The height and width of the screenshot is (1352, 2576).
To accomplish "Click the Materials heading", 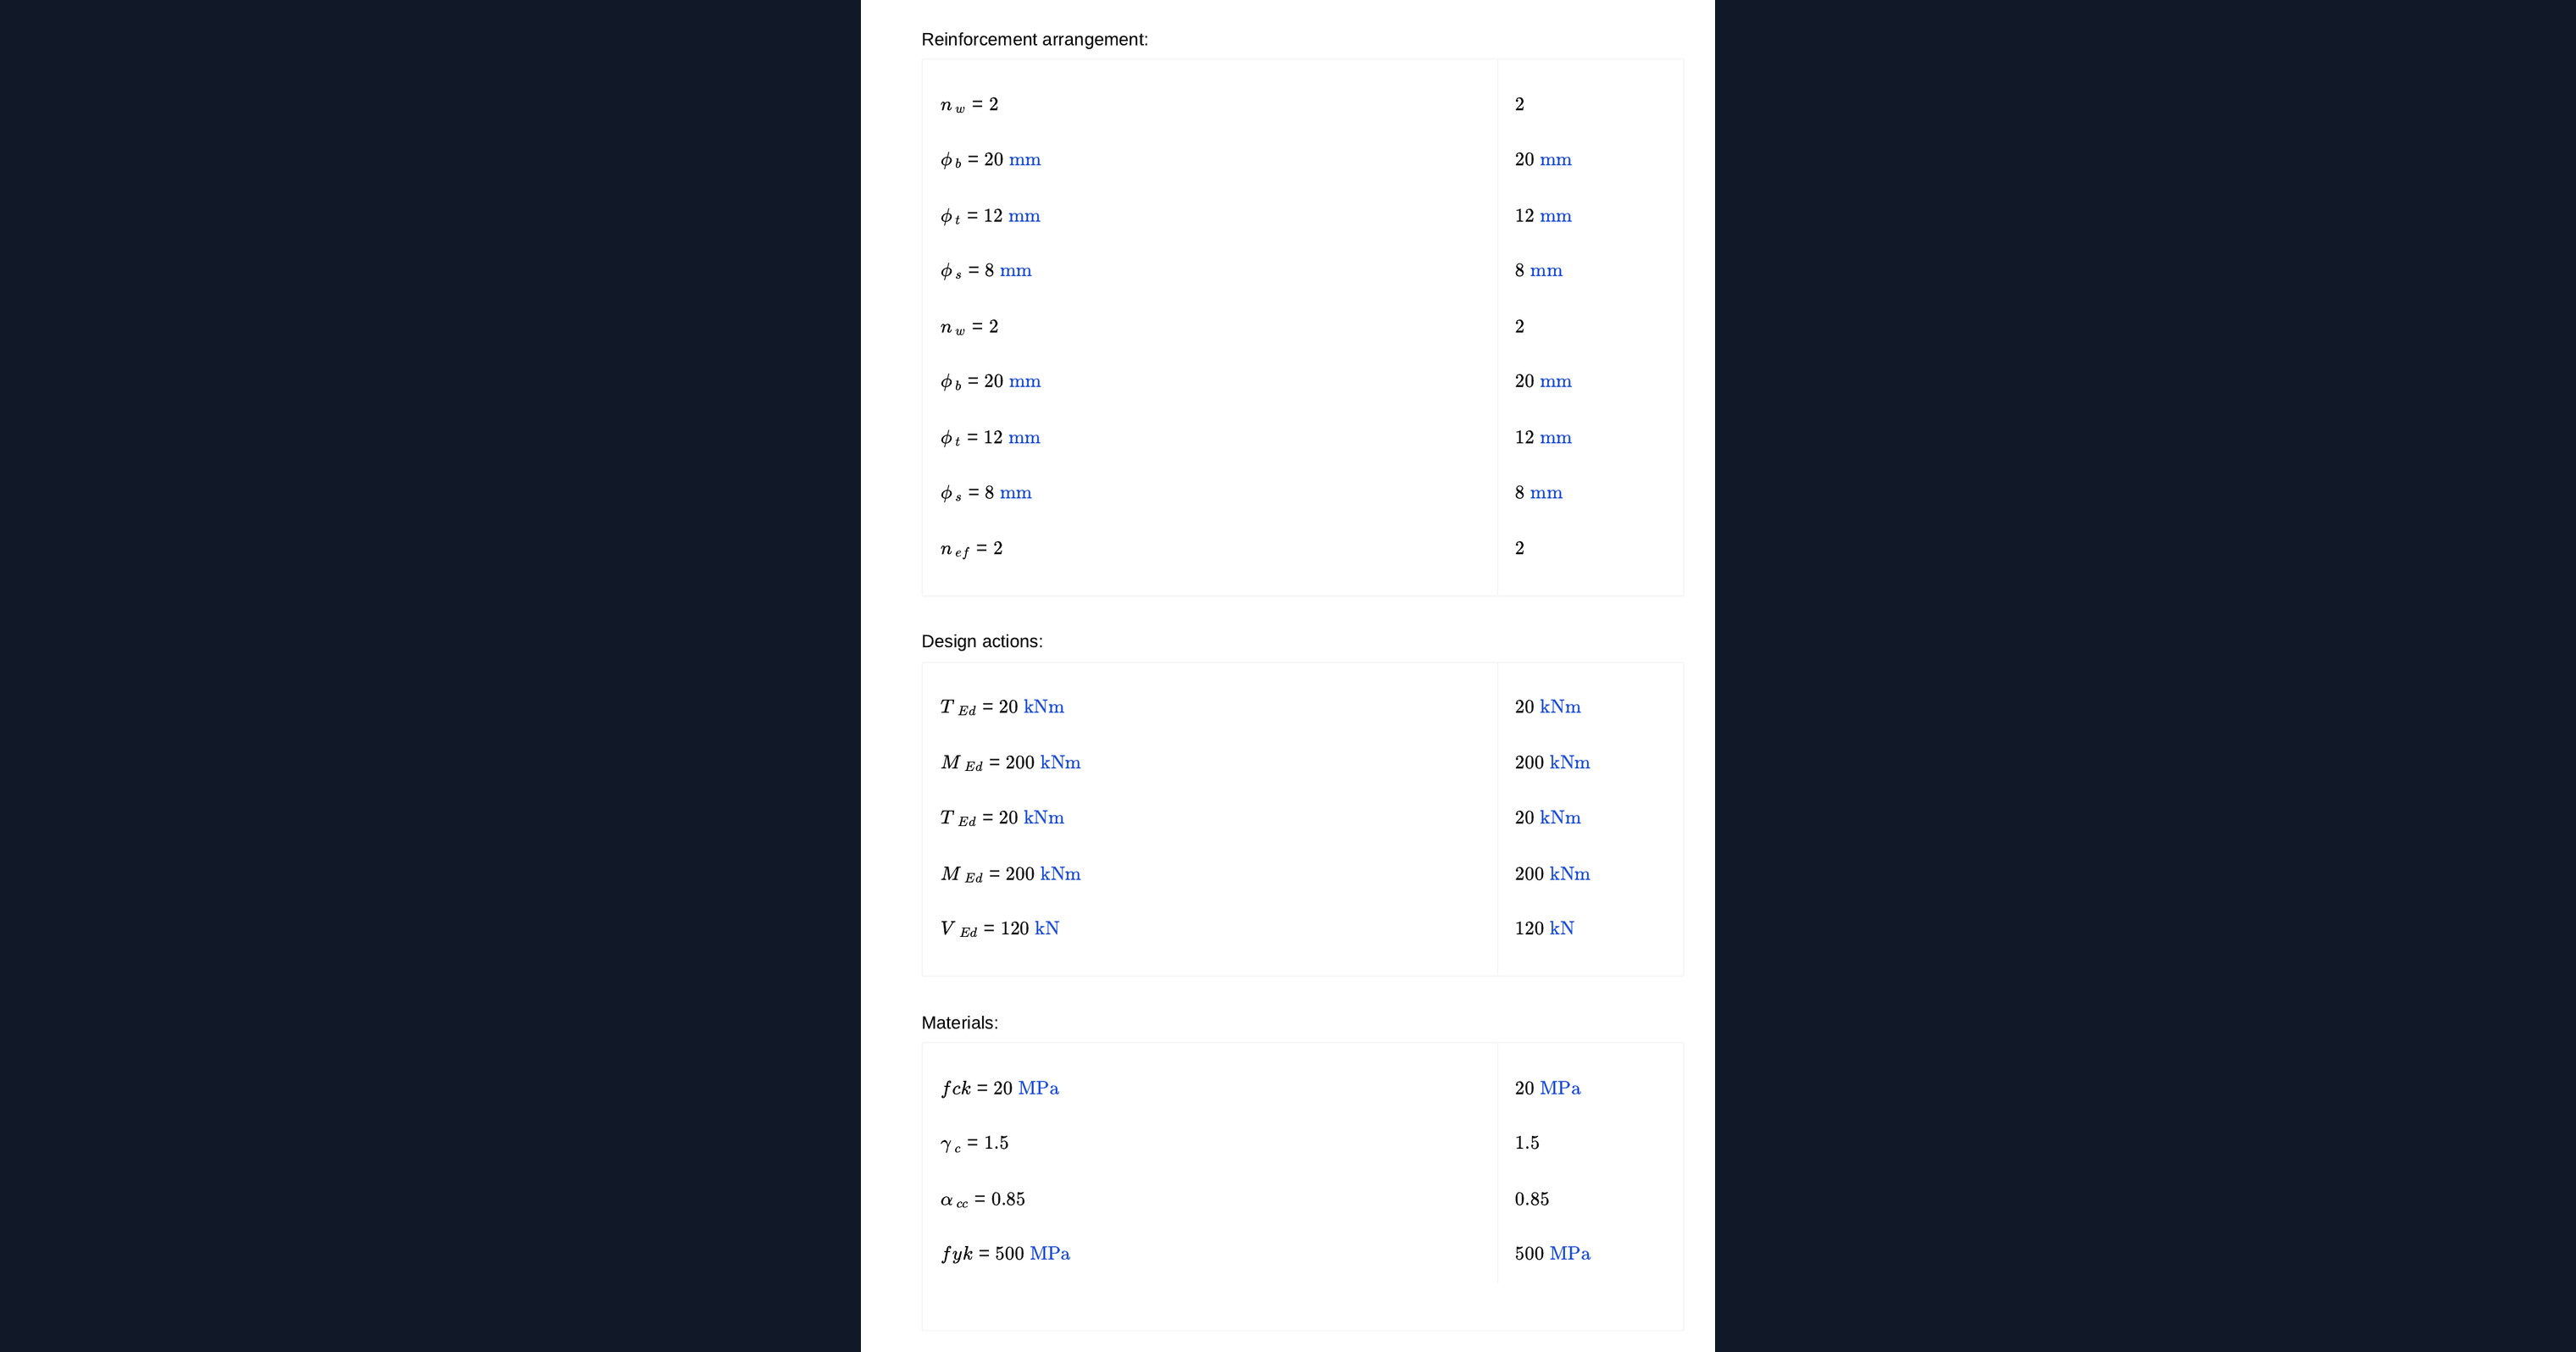I will pyautogui.click(x=959, y=1023).
